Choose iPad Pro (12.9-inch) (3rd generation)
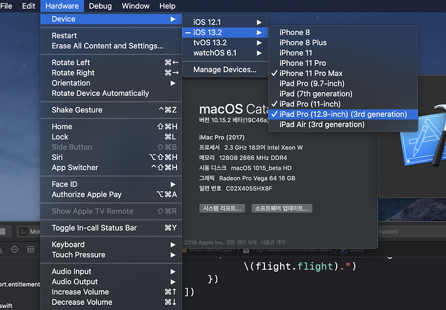The width and height of the screenshot is (446, 310). click(343, 114)
